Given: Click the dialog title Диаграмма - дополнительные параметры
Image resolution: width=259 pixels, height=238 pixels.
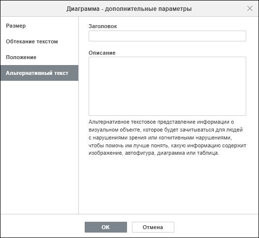Looking at the screenshot, I should point(129,8).
